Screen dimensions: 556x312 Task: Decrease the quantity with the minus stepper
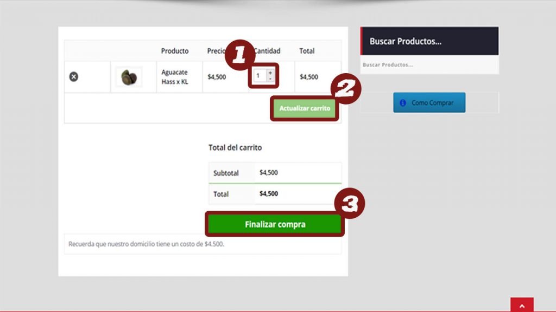click(270, 79)
